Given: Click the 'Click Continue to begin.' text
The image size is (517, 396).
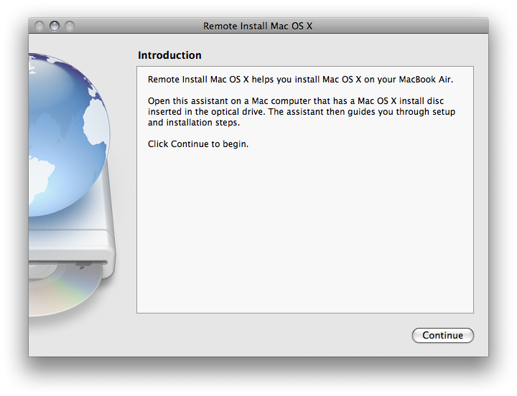Looking at the screenshot, I should (x=198, y=144).
